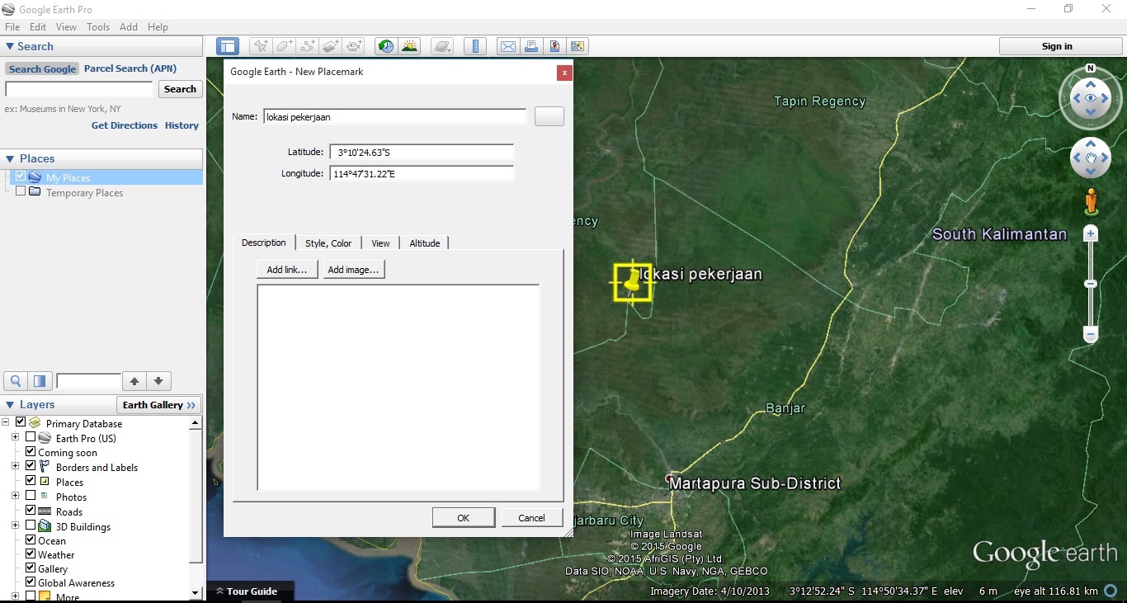Screen dimensions: 1127x603
Task: Open the planet switcher dropdown
Action: click(x=443, y=46)
